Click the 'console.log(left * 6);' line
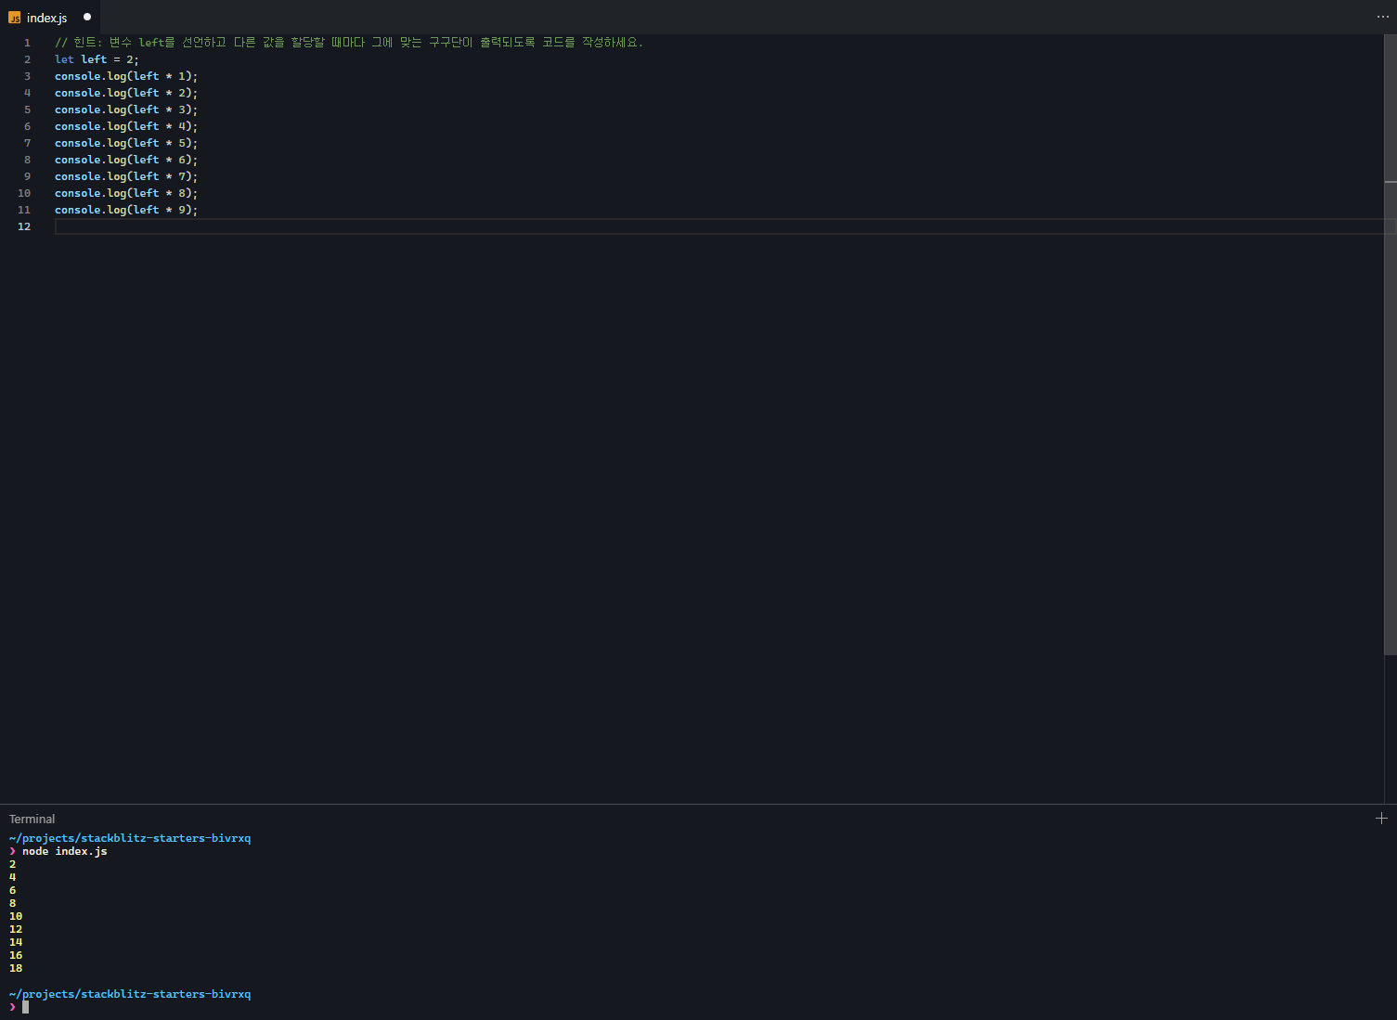Screen dimensions: 1397x1020 point(126,160)
